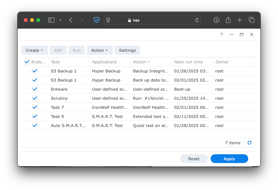
Task: Open Safari downloads icon
Action: click(x=216, y=20)
